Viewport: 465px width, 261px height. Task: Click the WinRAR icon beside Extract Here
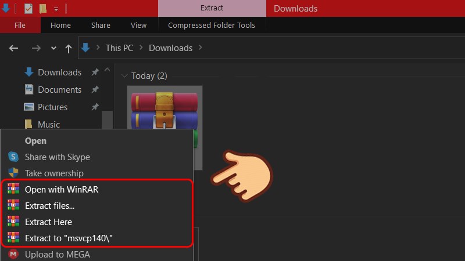pyautogui.click(x=13, y=222)
